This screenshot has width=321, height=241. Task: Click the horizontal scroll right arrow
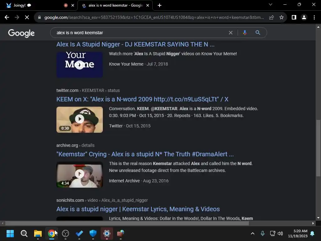coord(313,223)
